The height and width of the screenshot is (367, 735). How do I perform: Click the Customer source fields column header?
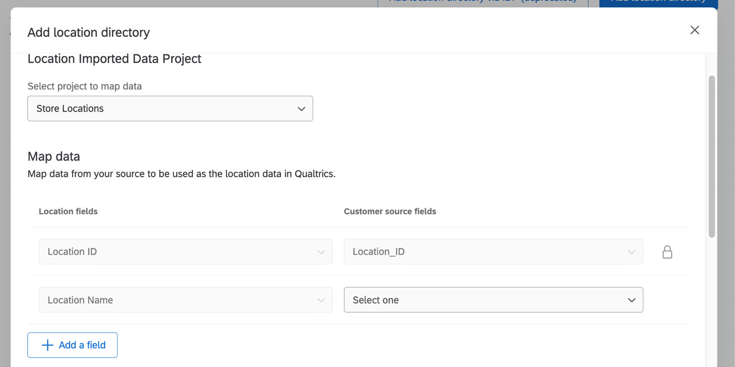(390, 212)
